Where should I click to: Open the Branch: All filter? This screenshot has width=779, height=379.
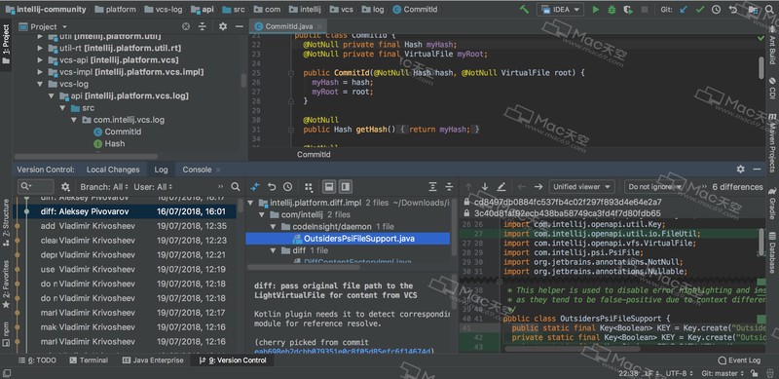point(104,187)
